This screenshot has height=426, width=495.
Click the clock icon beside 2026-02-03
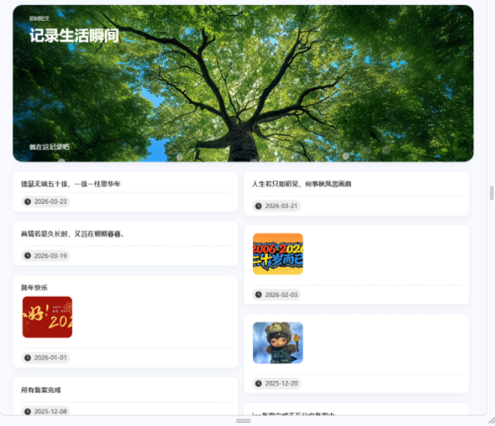click(259, 295)
